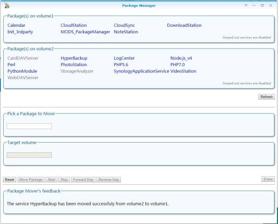Select the Calendar package

[x=16, y=25]
